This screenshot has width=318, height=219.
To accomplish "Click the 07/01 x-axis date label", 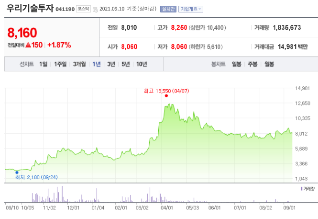I will [240, 208].
